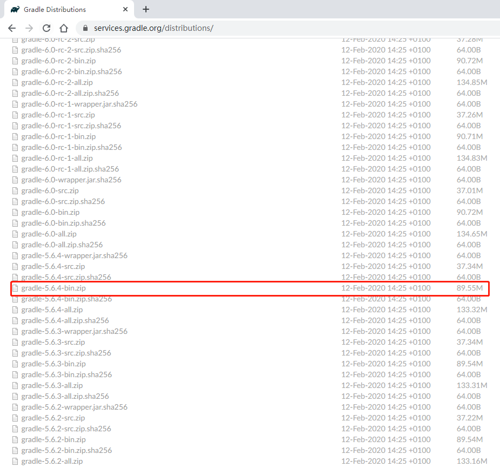The height and width of the screenshot is (467, 500).
Task: Click file icon beside gradle-5.6.3-src.zip
Action: tap(15, 343)
